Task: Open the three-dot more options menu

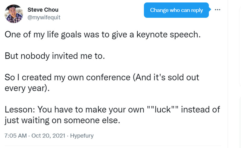Action: coord(217,10)
